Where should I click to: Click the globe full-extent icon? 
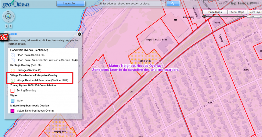(8, 17)
